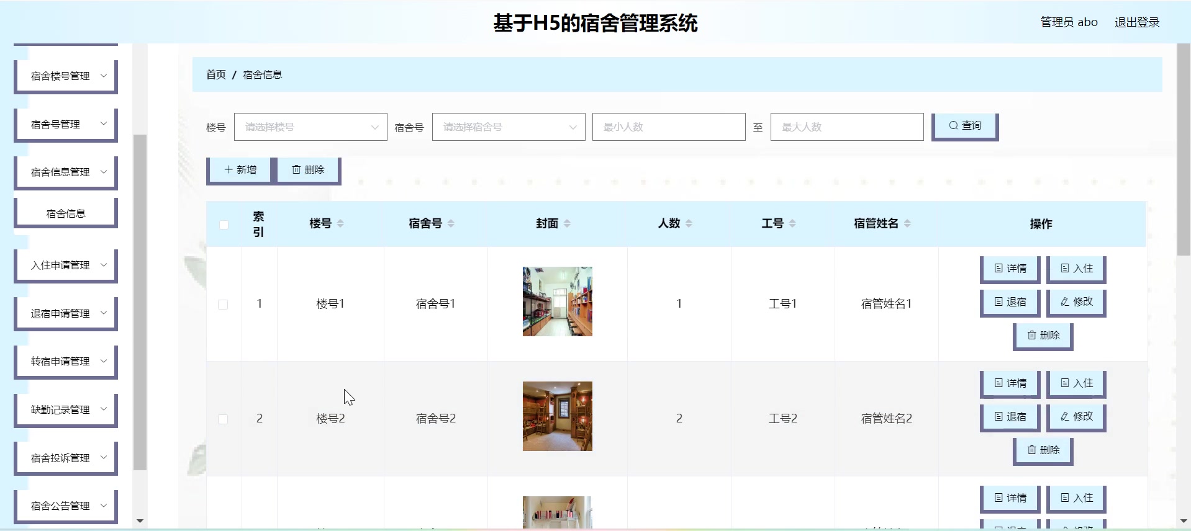Open the 请选择楼号 dropdown
The width and height of the screenshot is (1191, 531).
tap(310, 127)
